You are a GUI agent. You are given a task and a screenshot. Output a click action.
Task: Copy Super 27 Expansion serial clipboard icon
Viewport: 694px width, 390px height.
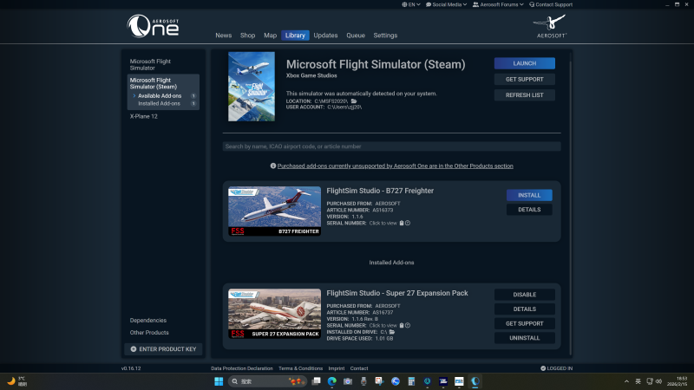(402, 326)
